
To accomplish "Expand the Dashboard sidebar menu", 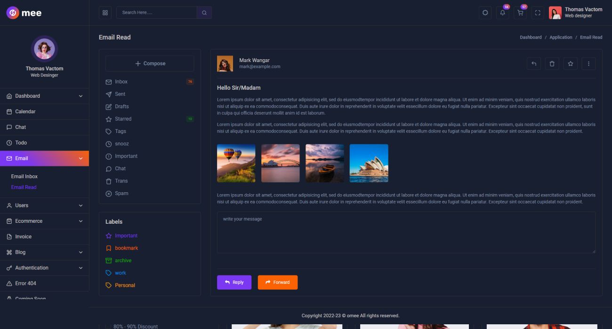I will pyautogui.click(x=44, y=96).
